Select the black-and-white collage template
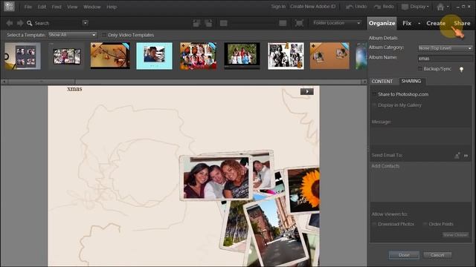 click(286, 56)
